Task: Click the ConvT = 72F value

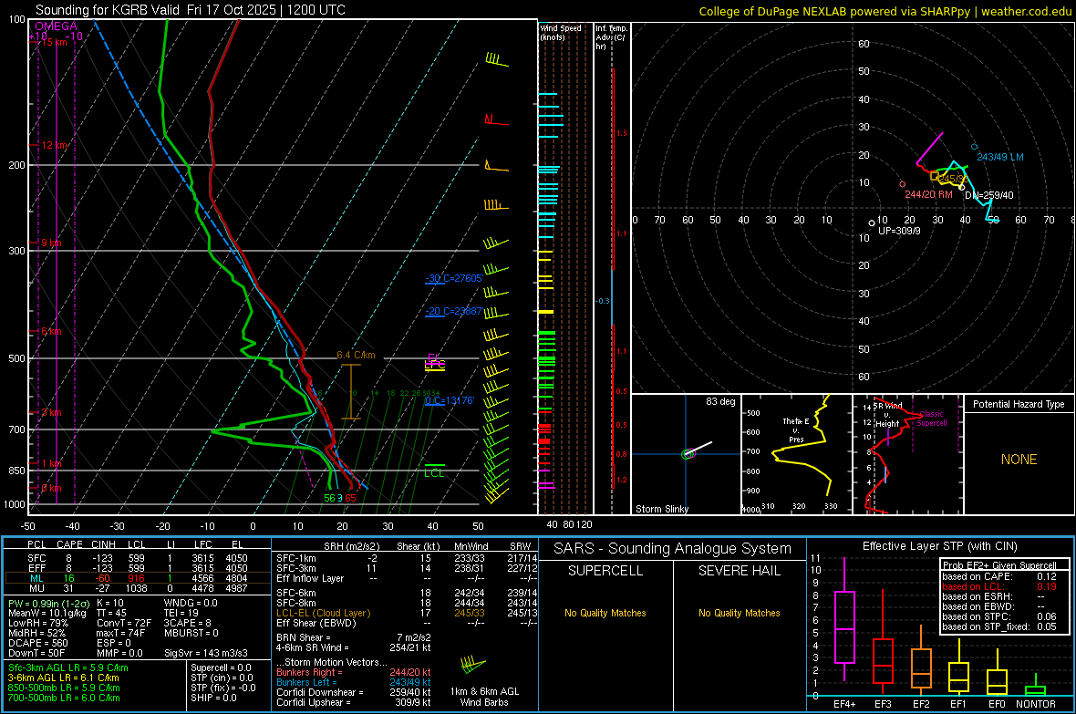Action: tap(124, 623)
